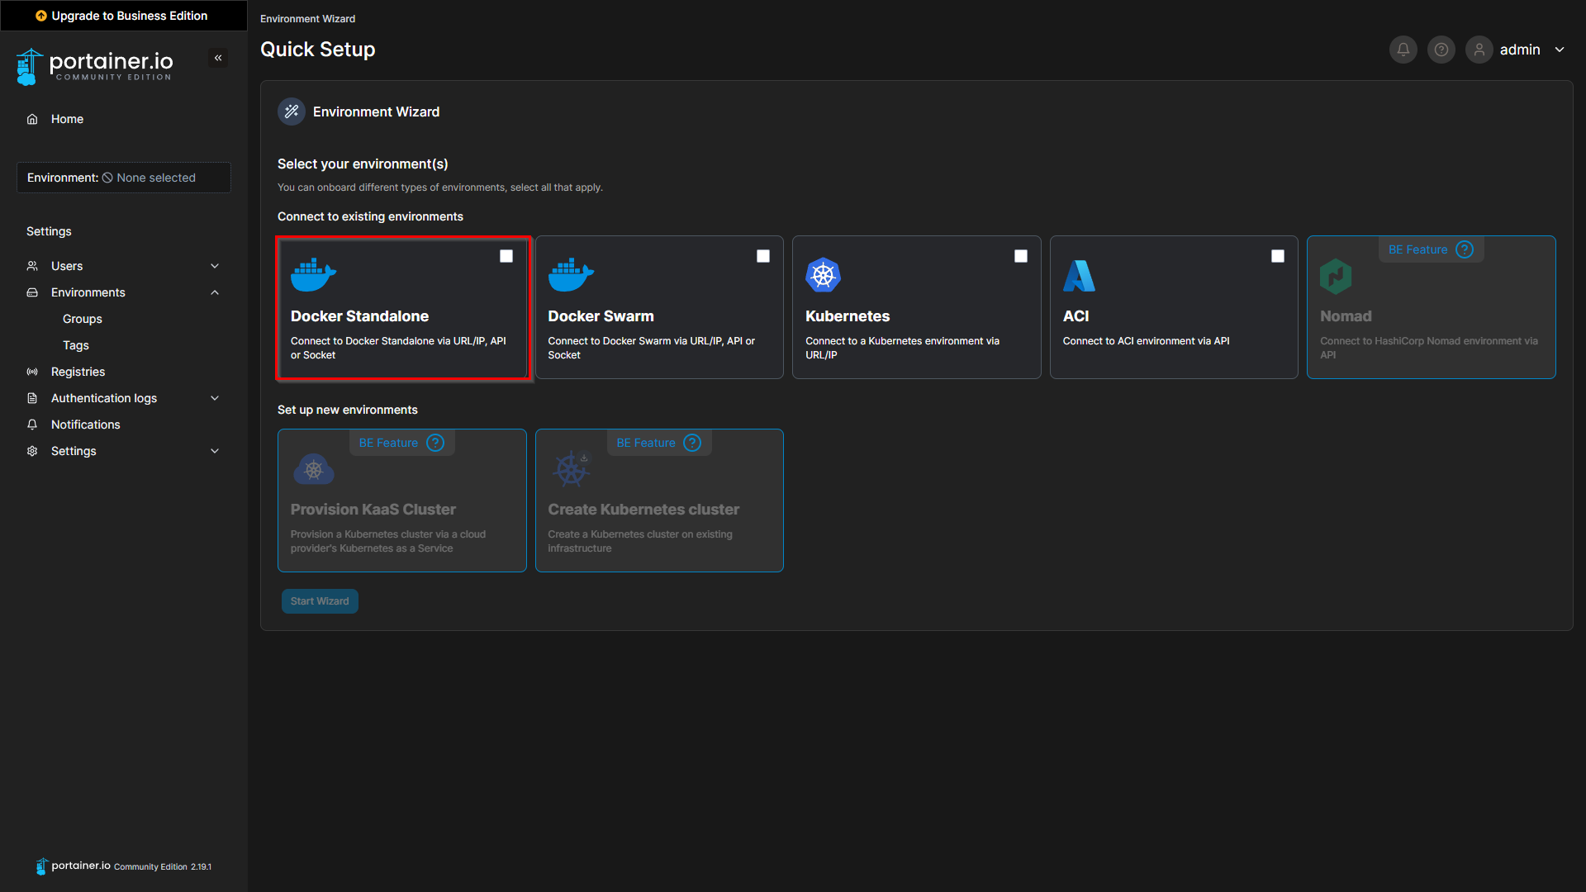
Task: Click Upgrade to Business Edition
Action: pyautogui.click(x=122, y=15)
